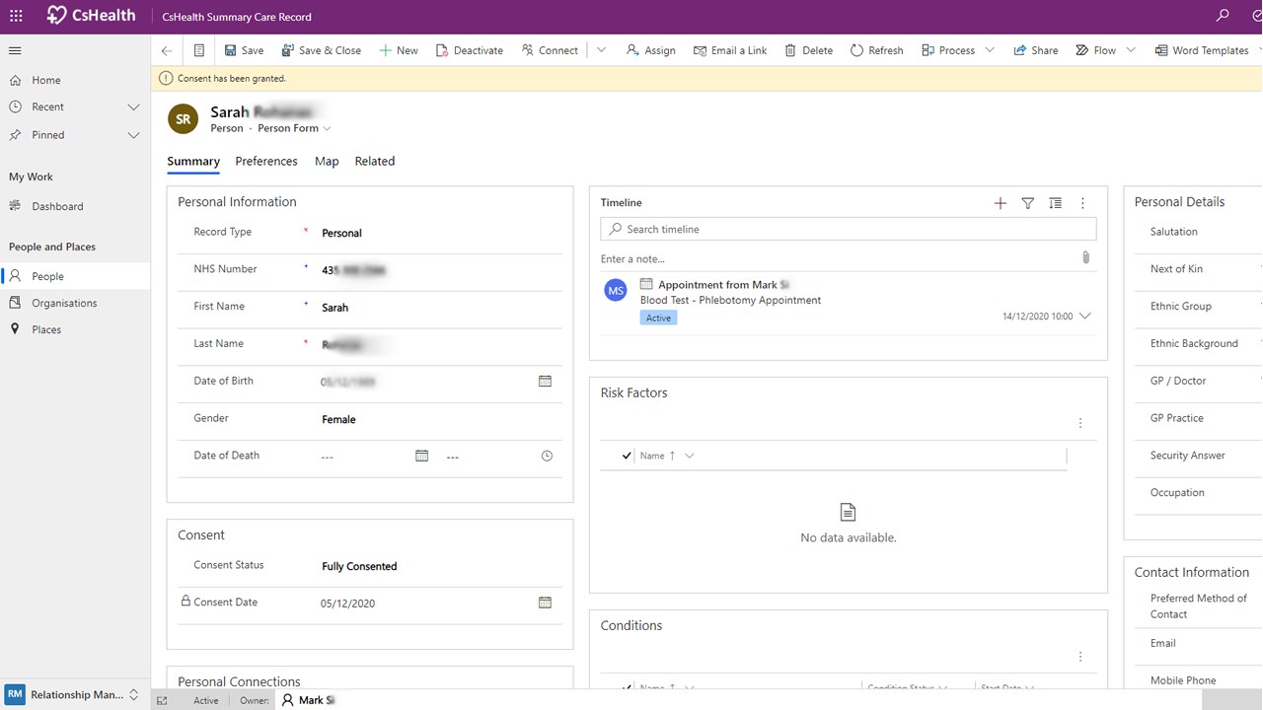Click CsHealth Summary Care Record title
This screenshot has width=1263, height=710.
point(237,17)
